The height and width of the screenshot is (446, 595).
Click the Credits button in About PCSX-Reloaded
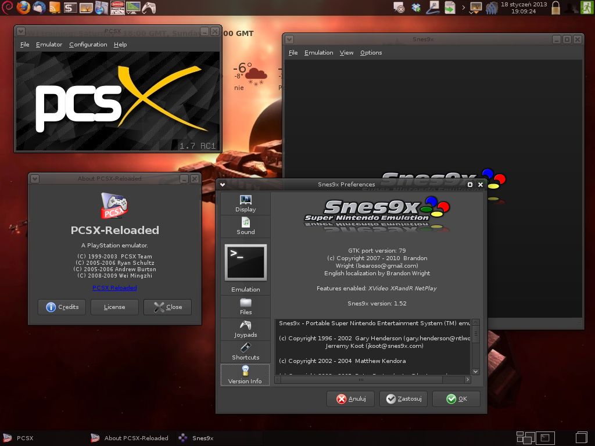62,307
